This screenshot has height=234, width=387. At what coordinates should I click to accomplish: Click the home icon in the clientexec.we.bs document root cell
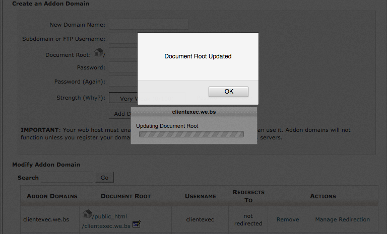(87, 214)
